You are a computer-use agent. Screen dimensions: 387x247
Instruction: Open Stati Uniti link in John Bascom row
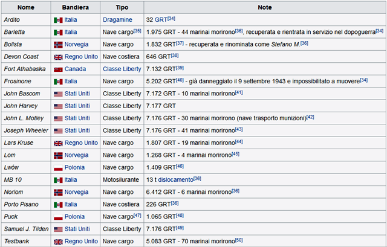click(77, 94)
